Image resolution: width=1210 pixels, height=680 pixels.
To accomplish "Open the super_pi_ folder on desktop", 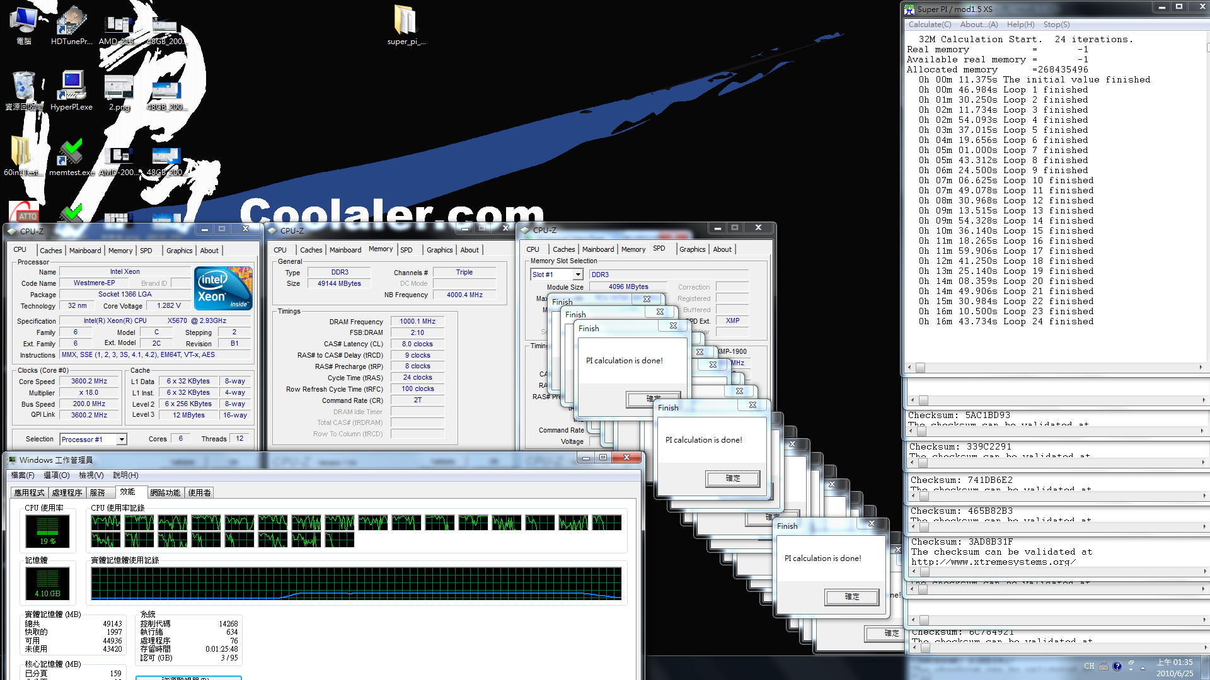I will pyautogui.click(x=406, y=25).
